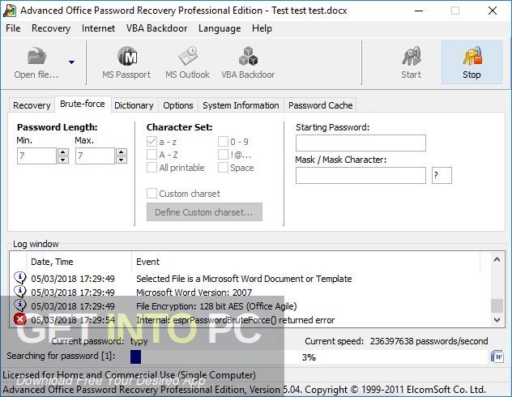The image size is (512, 397).
Task: Click the Max password length field
Action: [x=95, y=156]
